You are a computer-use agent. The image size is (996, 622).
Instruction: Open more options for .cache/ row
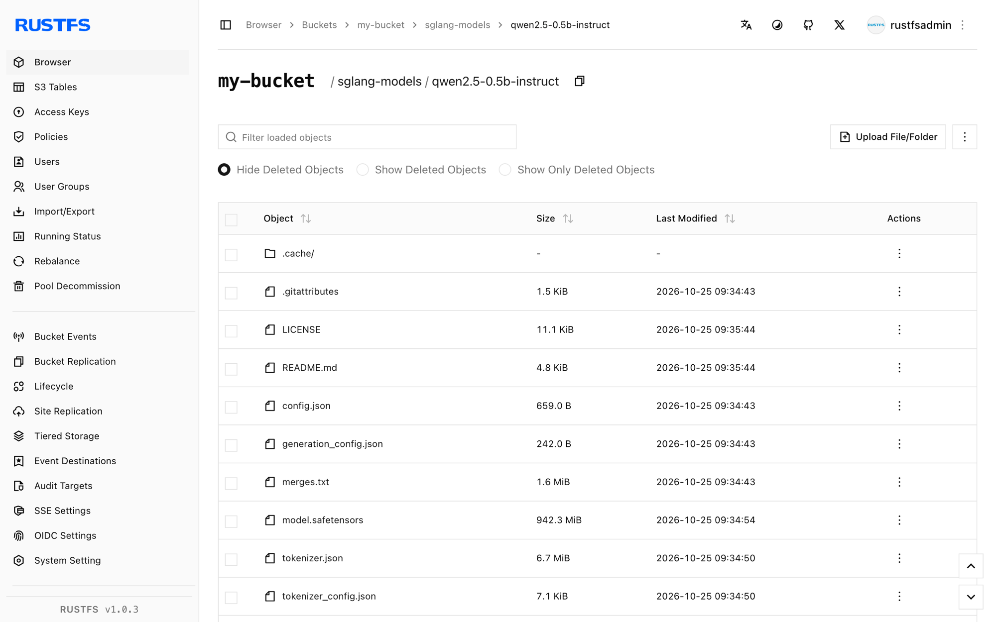pyautogui.click(x=899, y=253)
